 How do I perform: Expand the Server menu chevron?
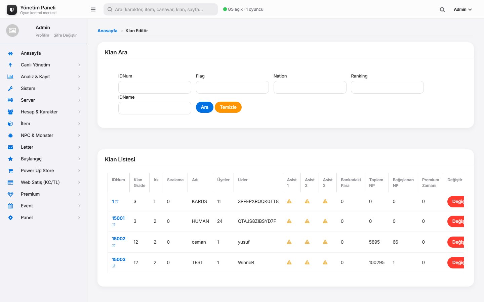point(79,100)
